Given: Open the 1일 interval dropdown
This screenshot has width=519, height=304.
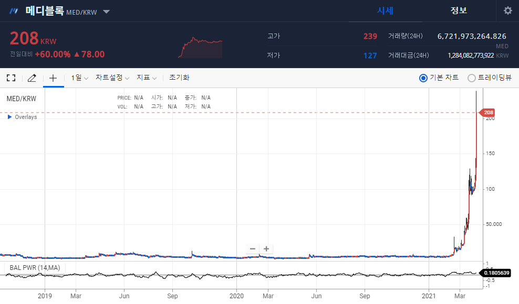Looking at the screenshot, I should [79, 78].
